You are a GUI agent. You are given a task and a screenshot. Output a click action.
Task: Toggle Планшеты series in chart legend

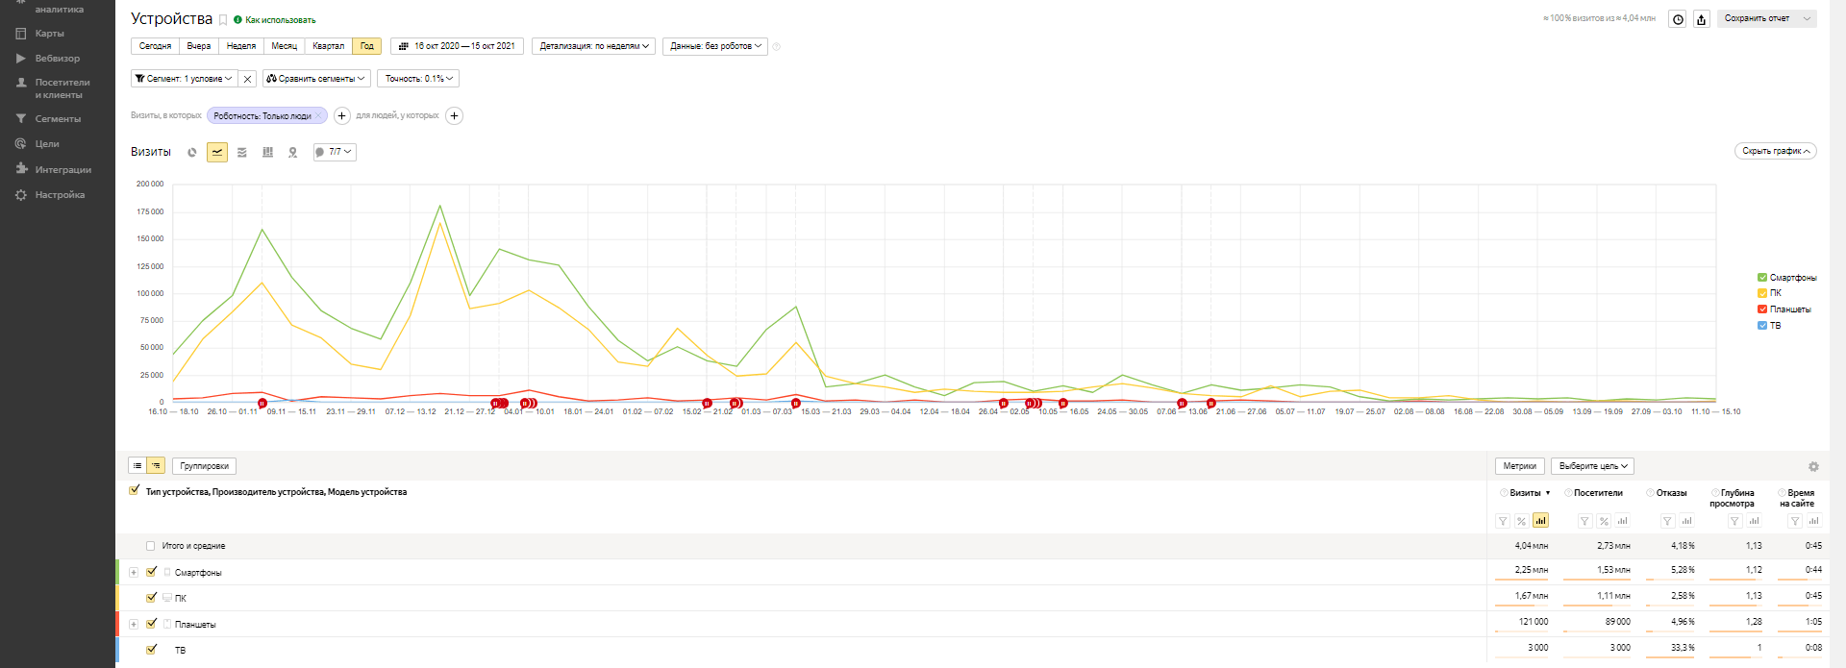[x=1761, y=309]
